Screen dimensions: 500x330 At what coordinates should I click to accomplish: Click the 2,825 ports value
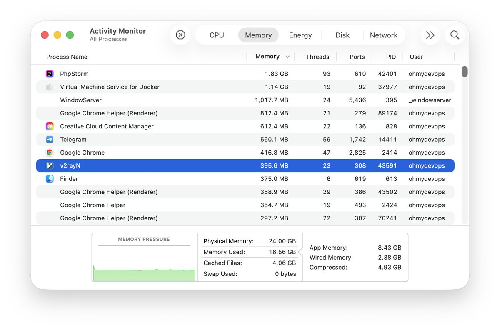[x=358, y=152]
